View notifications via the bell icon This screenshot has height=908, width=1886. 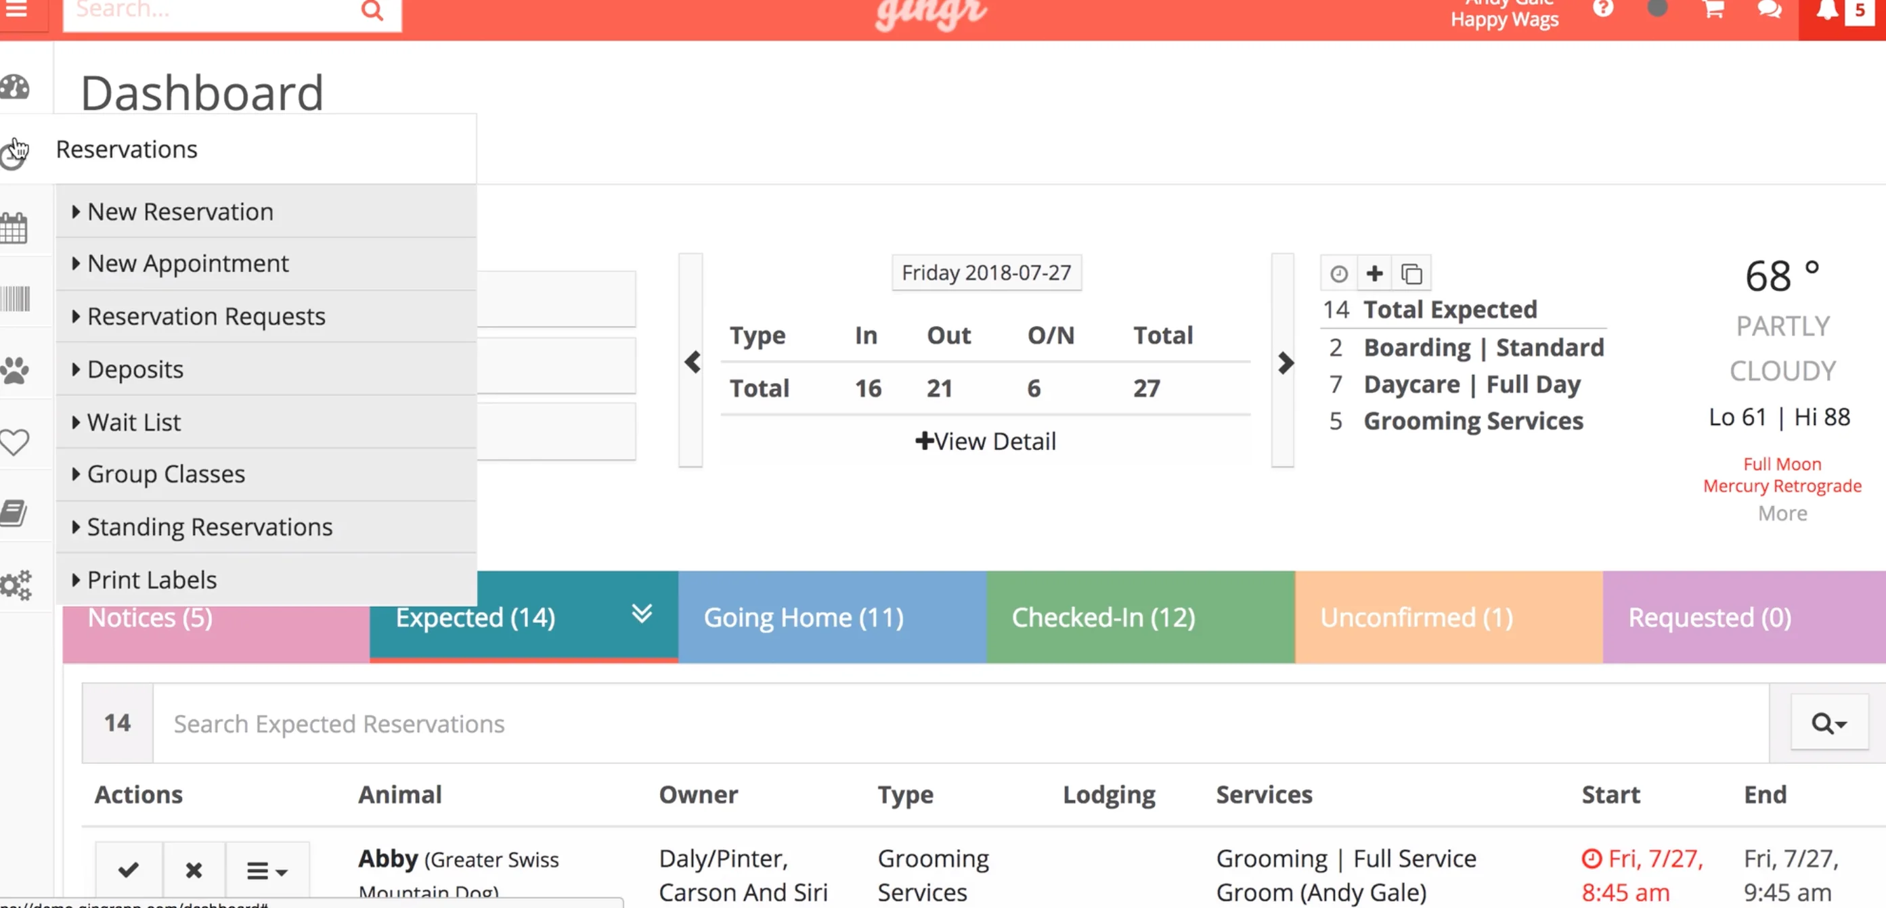[x=1826, y=10]
